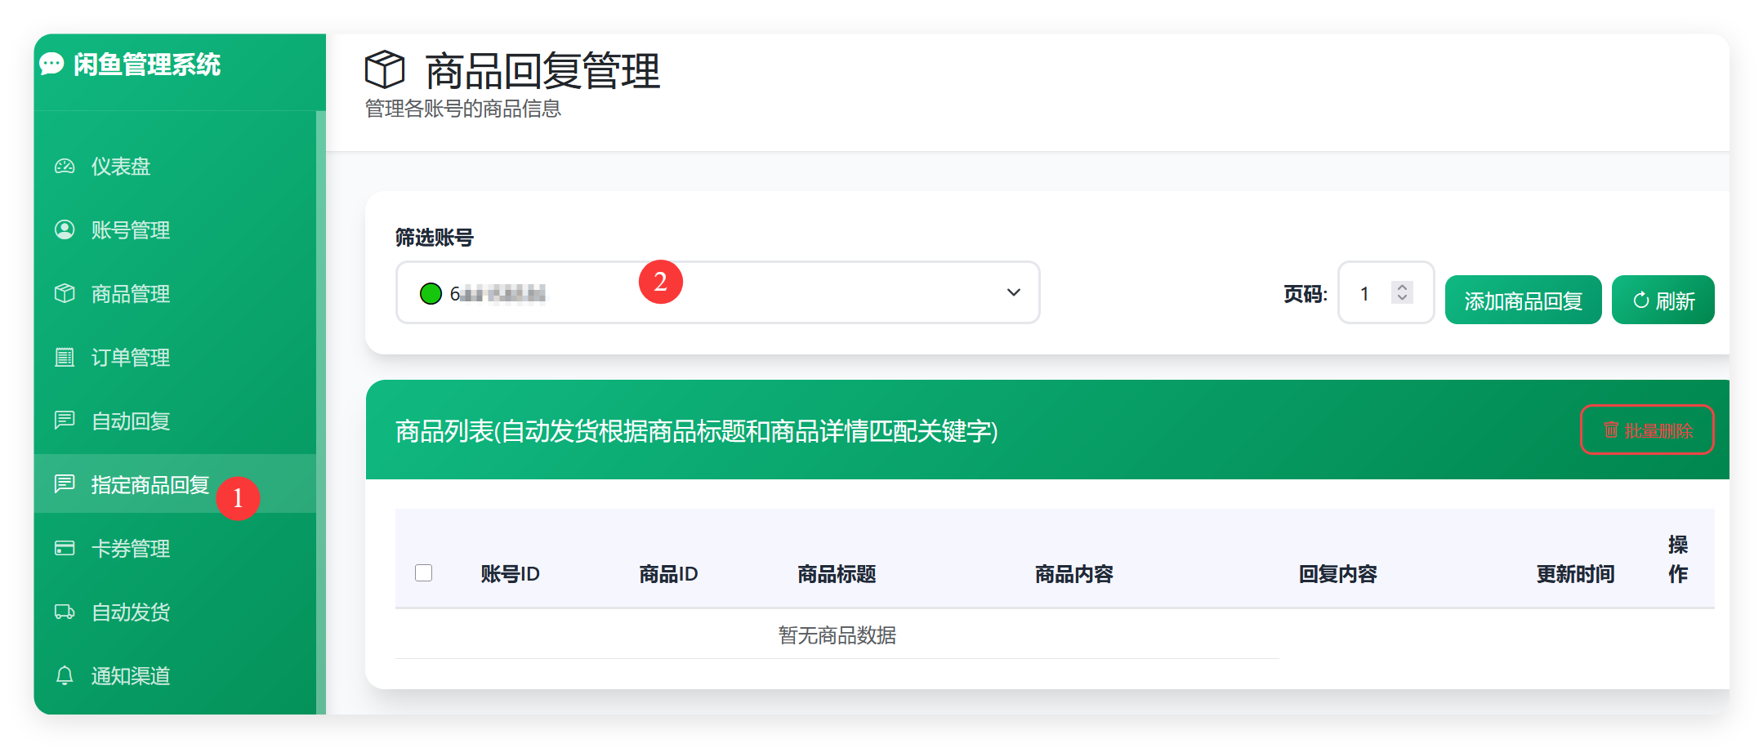Viewport: 1763px width, 748px height.
Task: Go to 自动发货 in the sidebar
Action: tap(131, 612)
